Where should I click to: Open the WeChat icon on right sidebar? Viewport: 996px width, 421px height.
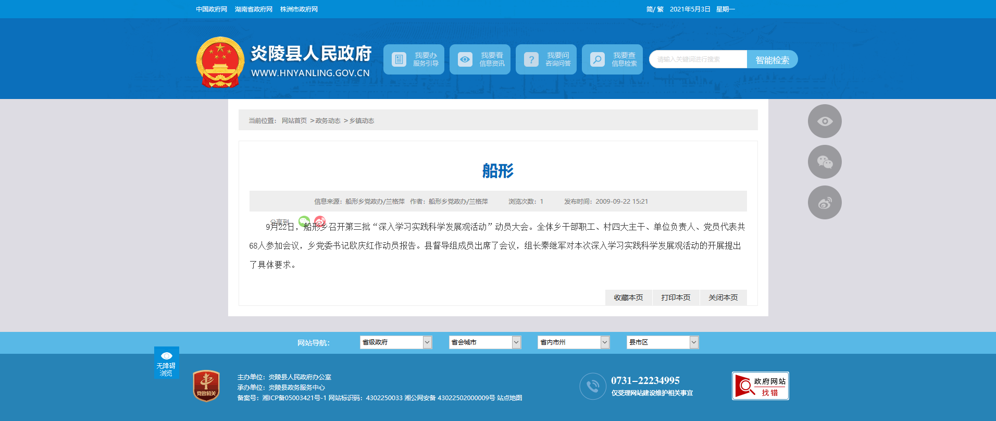click(x=824, y=162)
